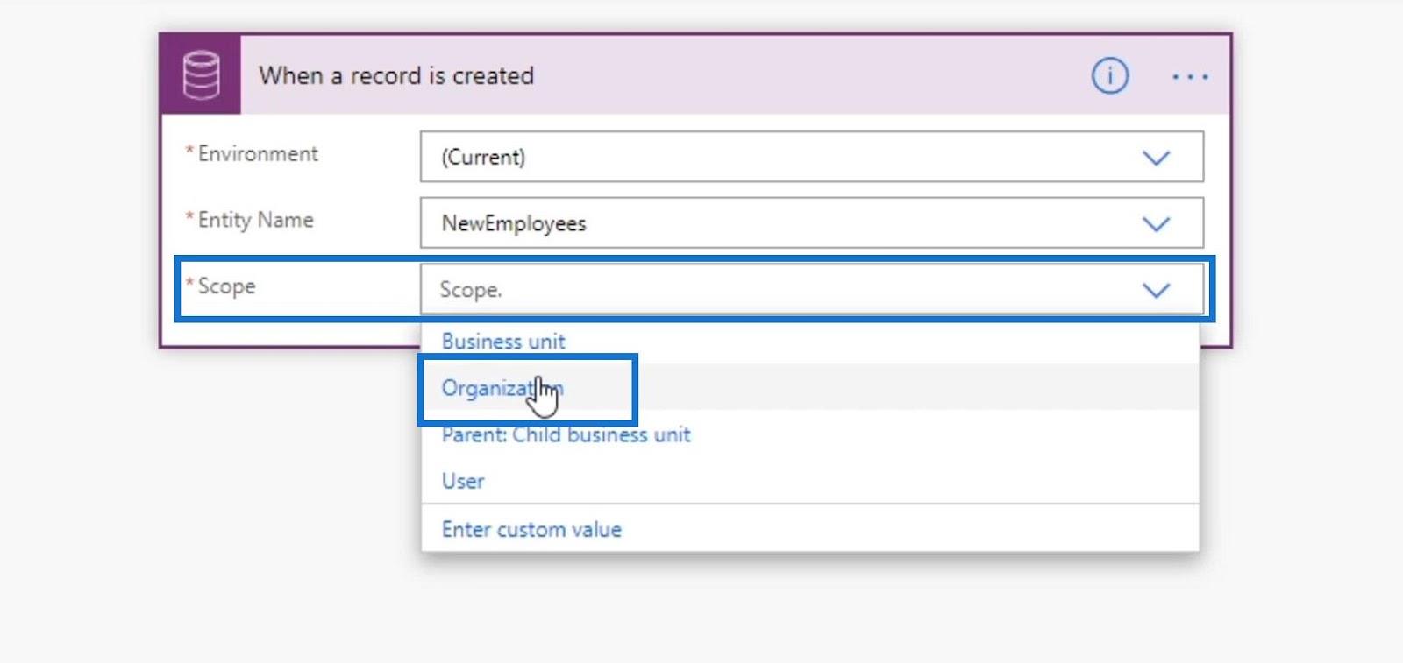Click the Environment field label

click(258, 153)
